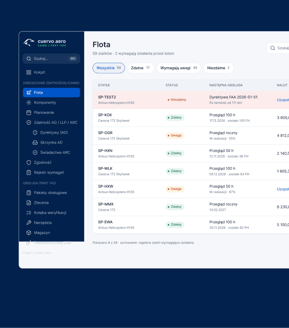The image size is (289, 328).
Task: Open aircraft SP-OGR
Action: pos(105,133)
